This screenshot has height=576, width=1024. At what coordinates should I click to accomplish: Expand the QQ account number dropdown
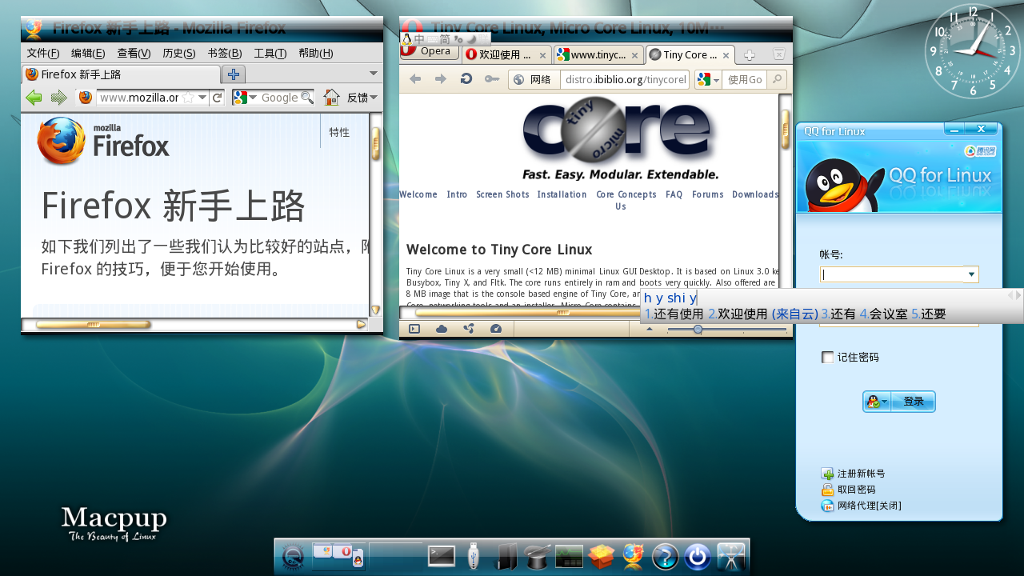tap(971, 274)
